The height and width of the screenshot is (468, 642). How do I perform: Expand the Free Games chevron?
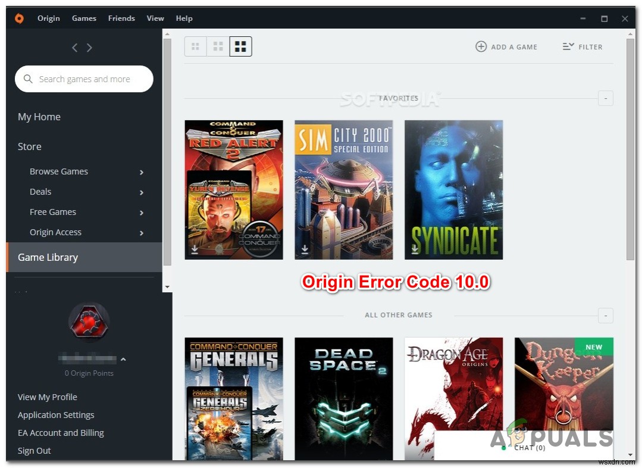point(142,213)
